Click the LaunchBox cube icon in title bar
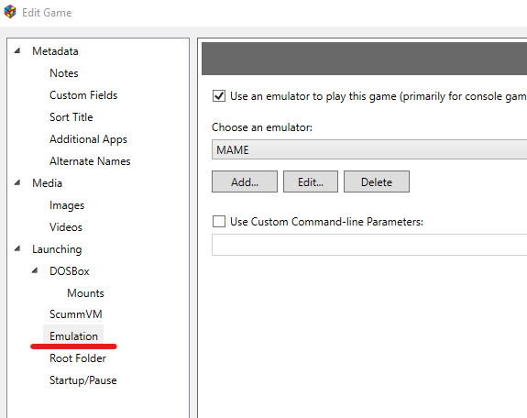The height and width of the screenshot is (418, 527). point(10,12)
